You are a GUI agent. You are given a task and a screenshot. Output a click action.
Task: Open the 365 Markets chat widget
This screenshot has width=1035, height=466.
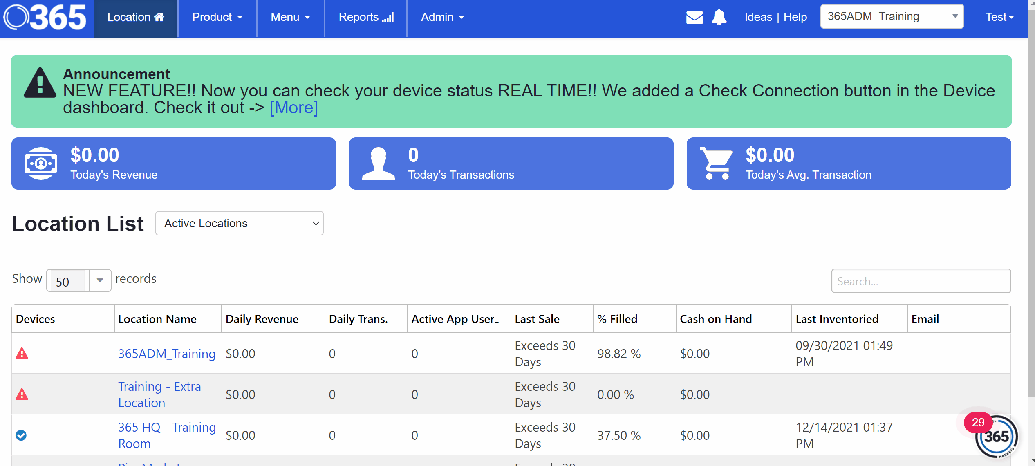coord(997,437)
